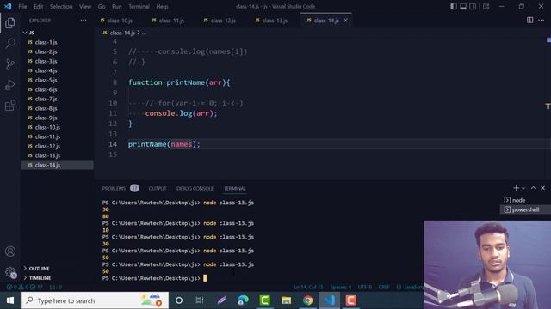
Task: Open the Go menu
Action: coord(102,6)
